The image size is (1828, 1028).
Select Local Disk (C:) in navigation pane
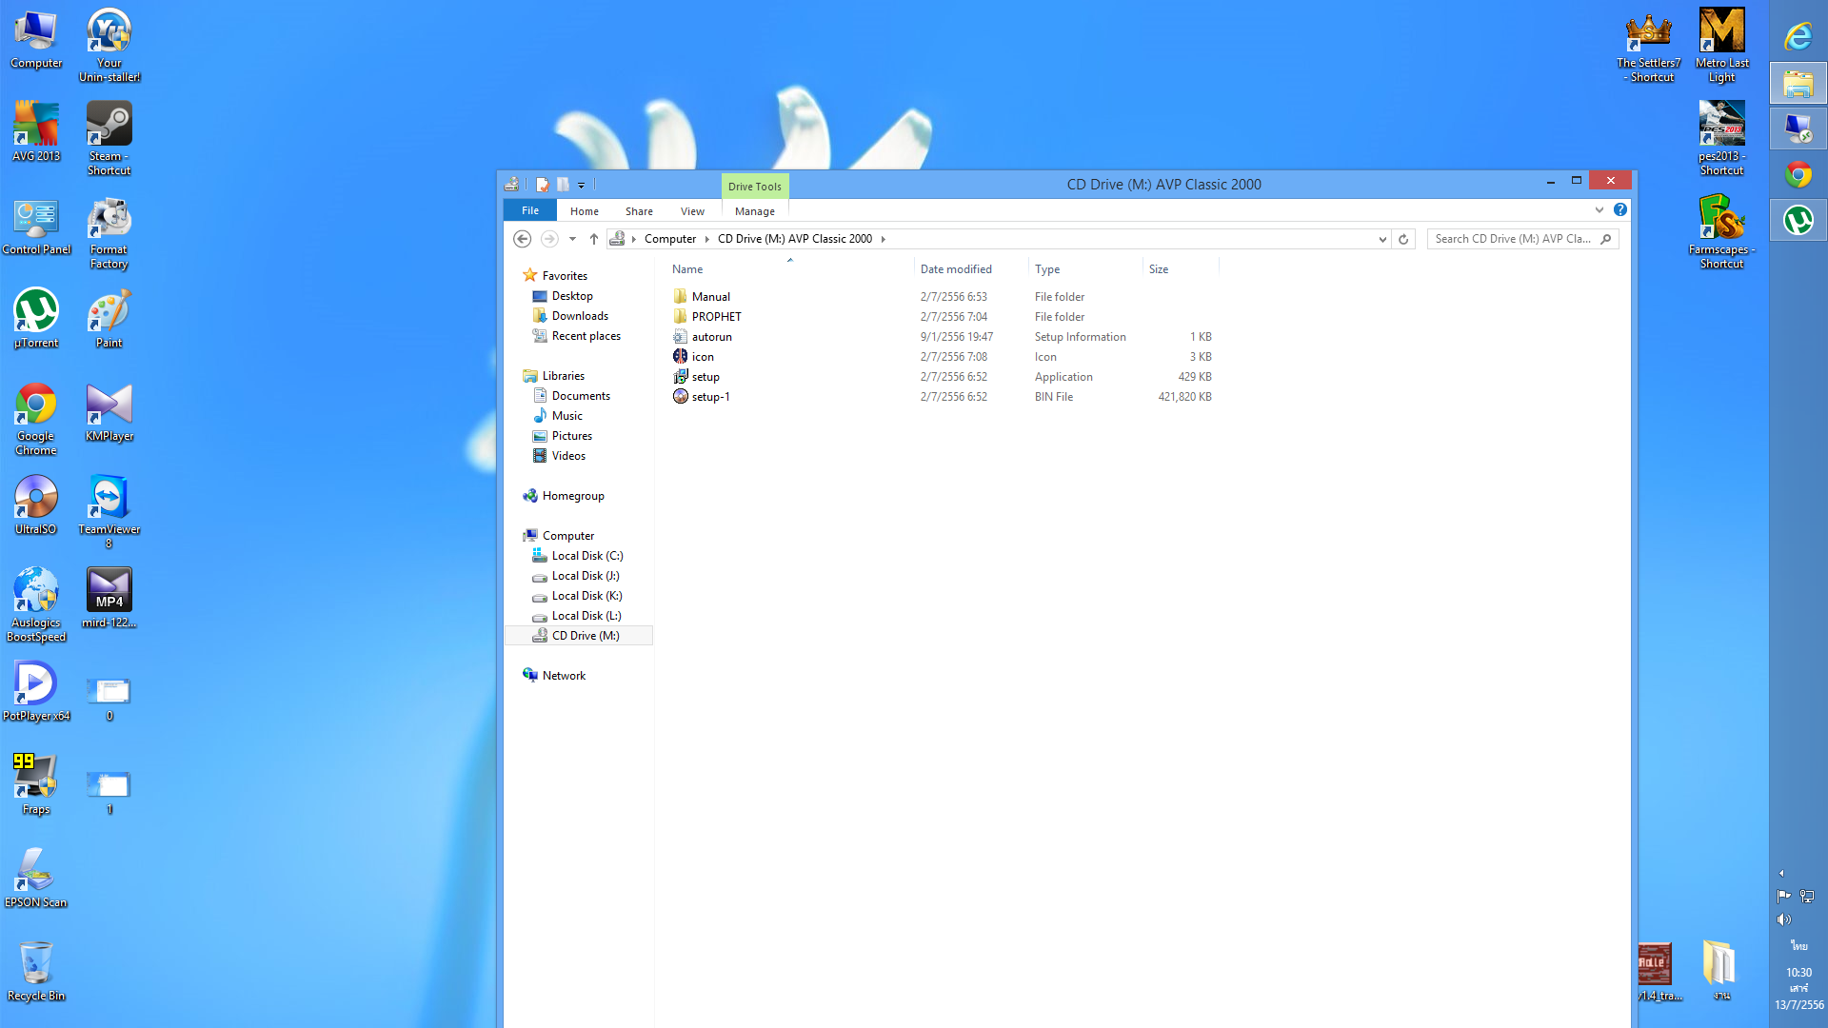[586, 556]
